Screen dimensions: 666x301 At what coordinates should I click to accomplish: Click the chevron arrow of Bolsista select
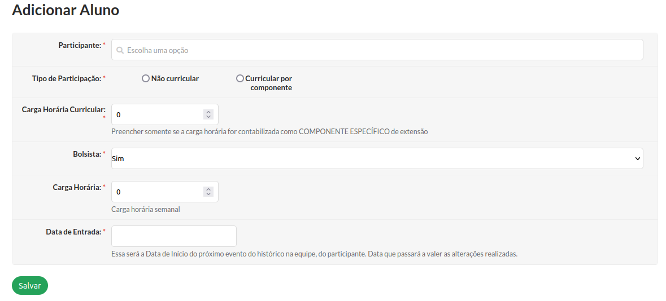(637, 158)
